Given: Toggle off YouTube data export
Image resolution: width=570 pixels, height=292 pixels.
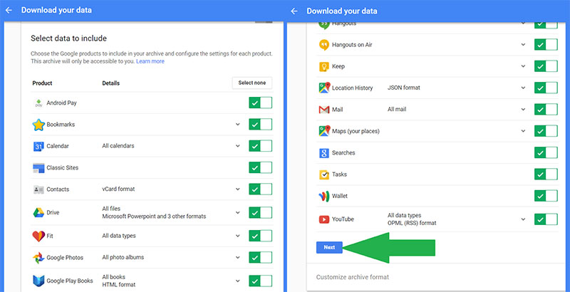Looking at the screenshot, I should tap(546, 219).
